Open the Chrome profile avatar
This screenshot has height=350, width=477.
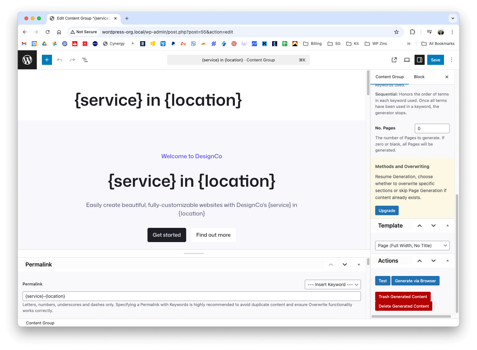441,32
